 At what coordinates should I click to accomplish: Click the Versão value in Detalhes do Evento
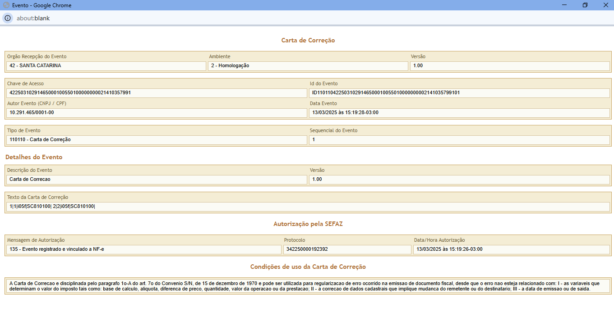click(x=460, y=180)
